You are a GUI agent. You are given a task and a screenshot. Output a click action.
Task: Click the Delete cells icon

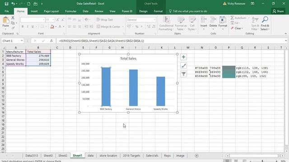[213, 20]
